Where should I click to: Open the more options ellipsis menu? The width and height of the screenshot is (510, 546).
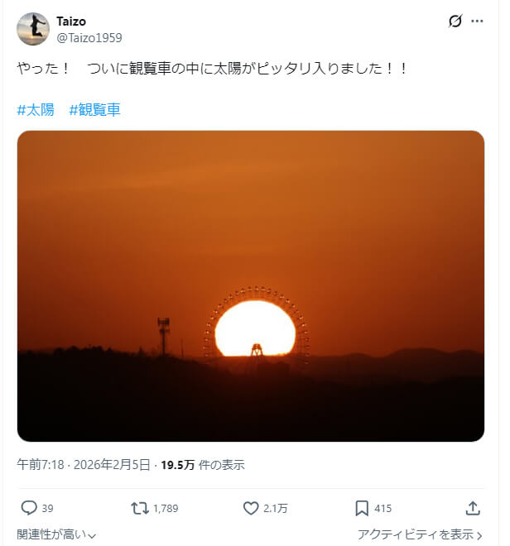tap(478, 22)
